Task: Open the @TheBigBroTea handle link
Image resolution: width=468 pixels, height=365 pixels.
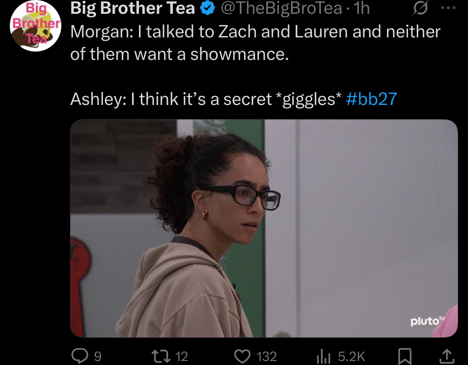Action: pyautogui.click(x=281, y=9)
